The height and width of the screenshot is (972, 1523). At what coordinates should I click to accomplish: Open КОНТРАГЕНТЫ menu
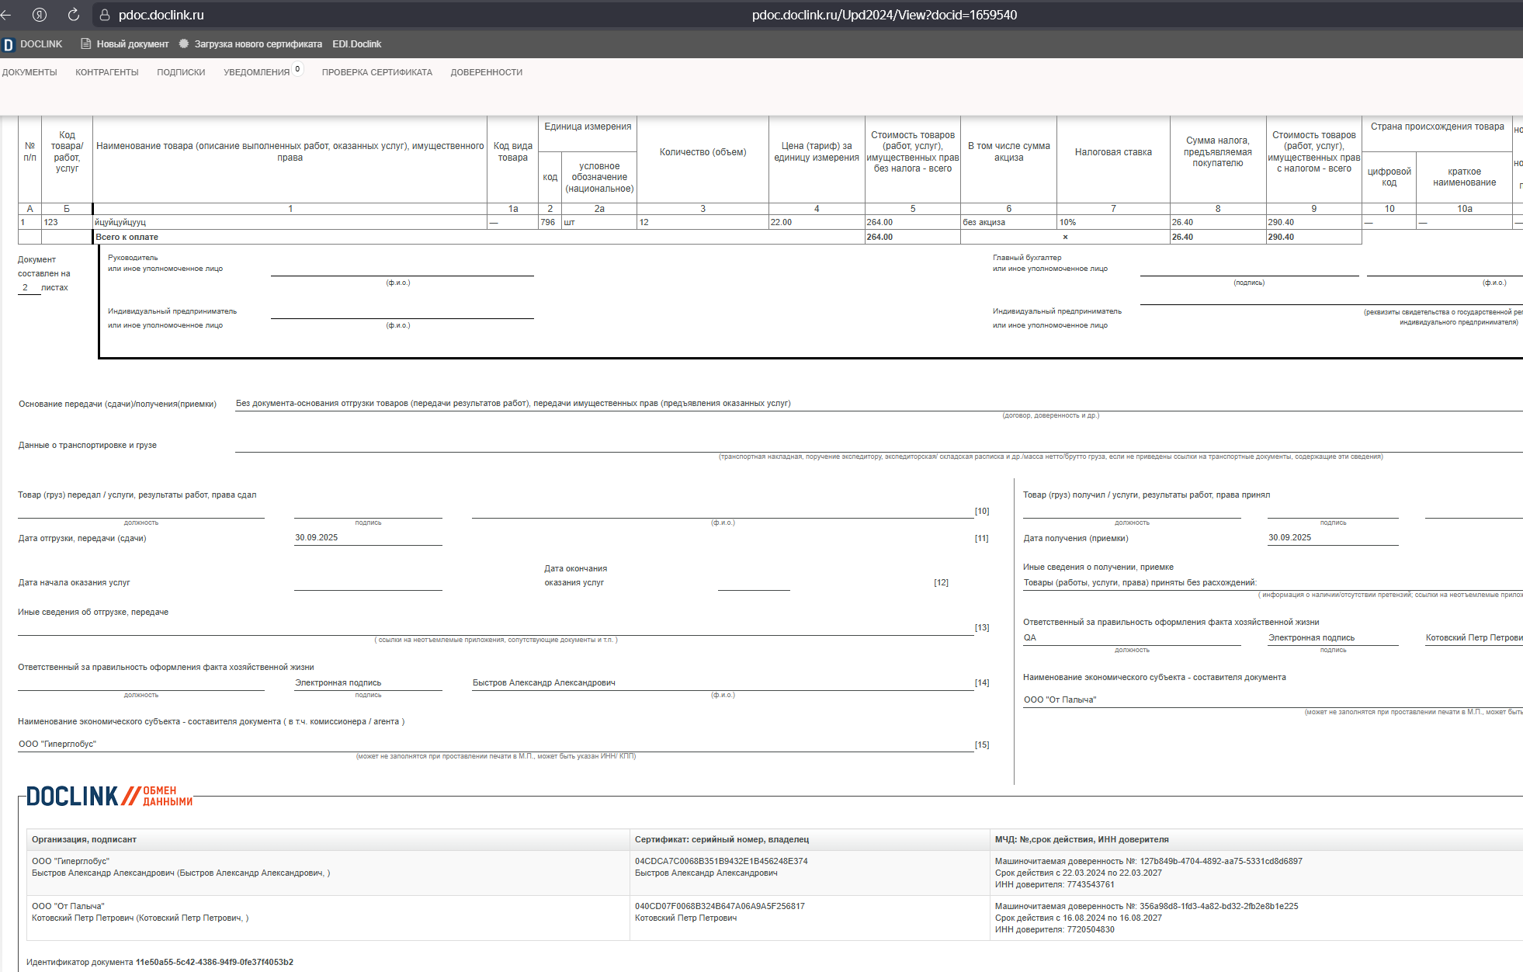[x=107, y=72]
